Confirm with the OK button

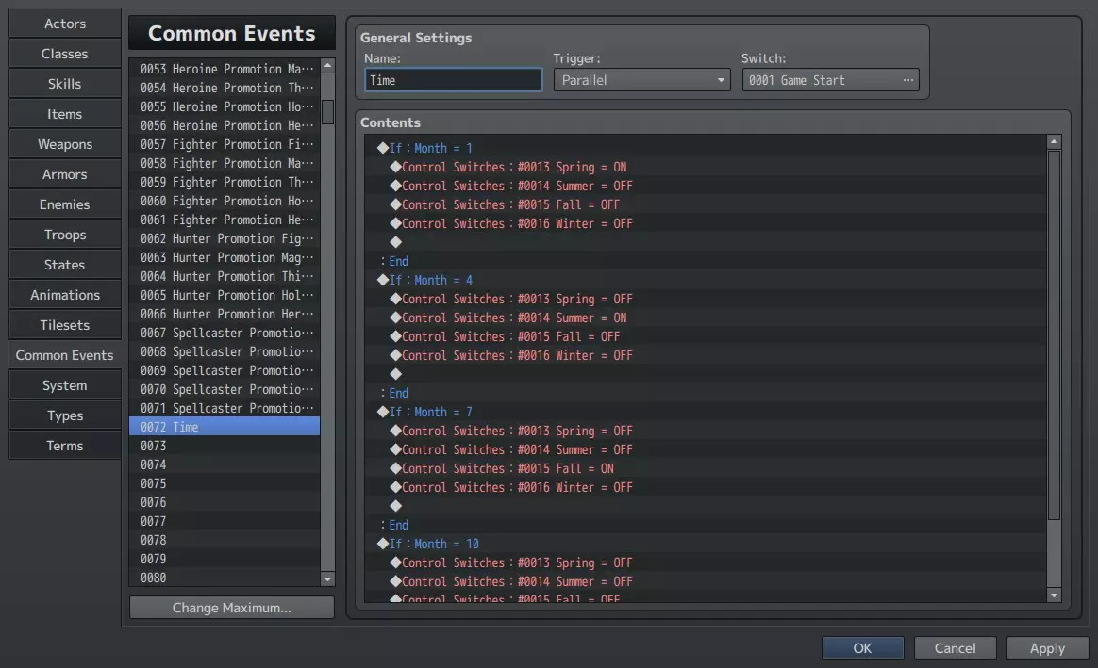[863, 647]
